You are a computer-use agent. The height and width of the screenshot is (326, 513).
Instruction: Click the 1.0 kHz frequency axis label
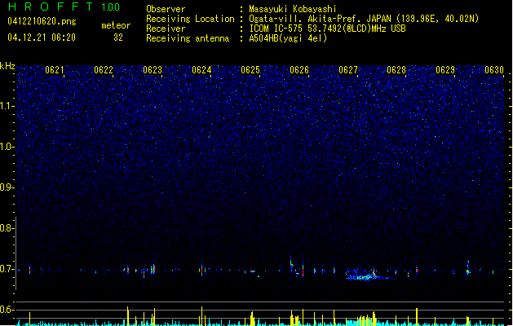pyautogui.click(x=7, y=147)
